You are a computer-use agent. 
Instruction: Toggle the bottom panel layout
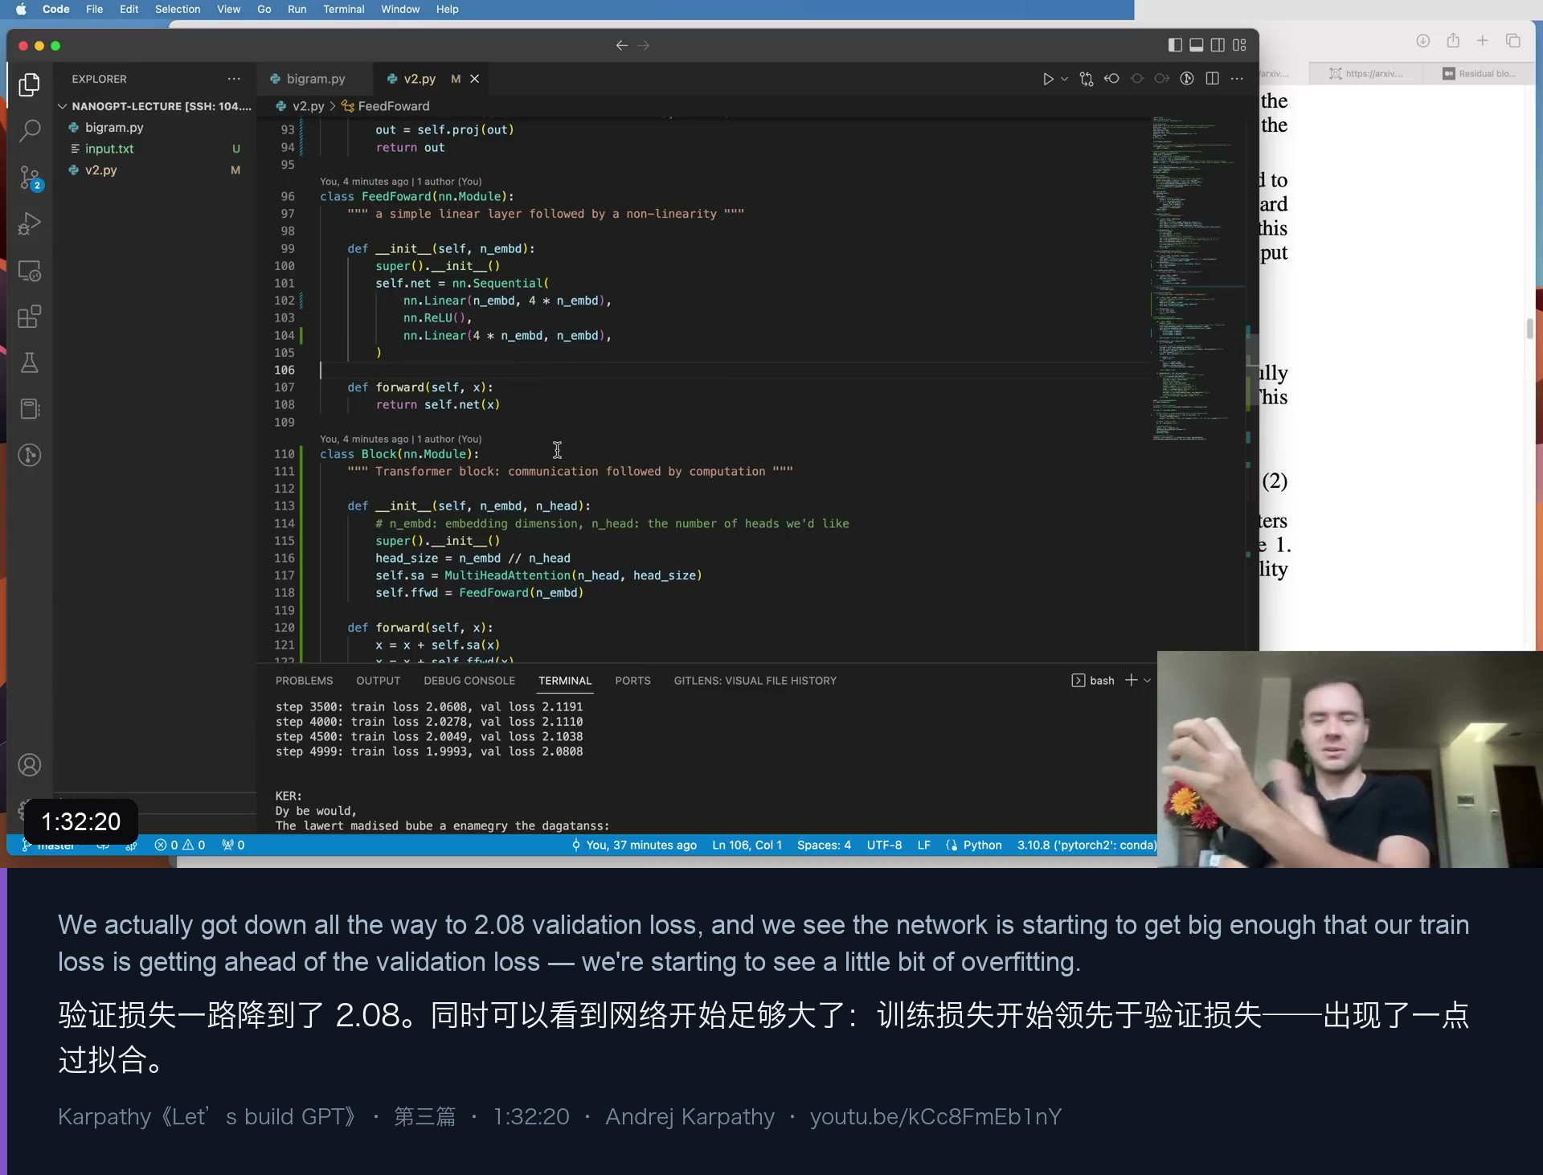(x=1197, y=45)
